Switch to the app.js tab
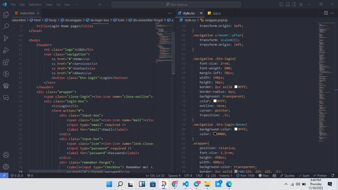This screenshot has width=338, height=190. (x=217, y=13)
